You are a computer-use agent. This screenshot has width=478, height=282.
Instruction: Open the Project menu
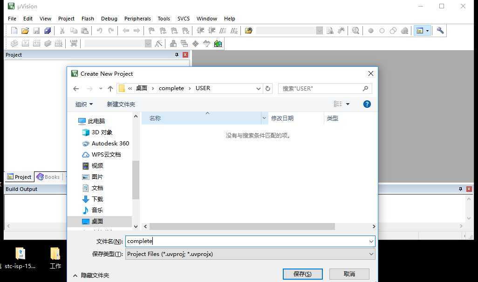pos(66,19)
